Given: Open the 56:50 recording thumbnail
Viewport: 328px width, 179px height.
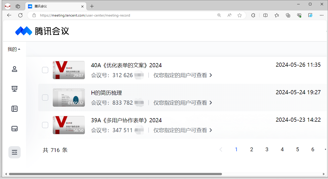Looking at the screenshot, I should 69,125.
